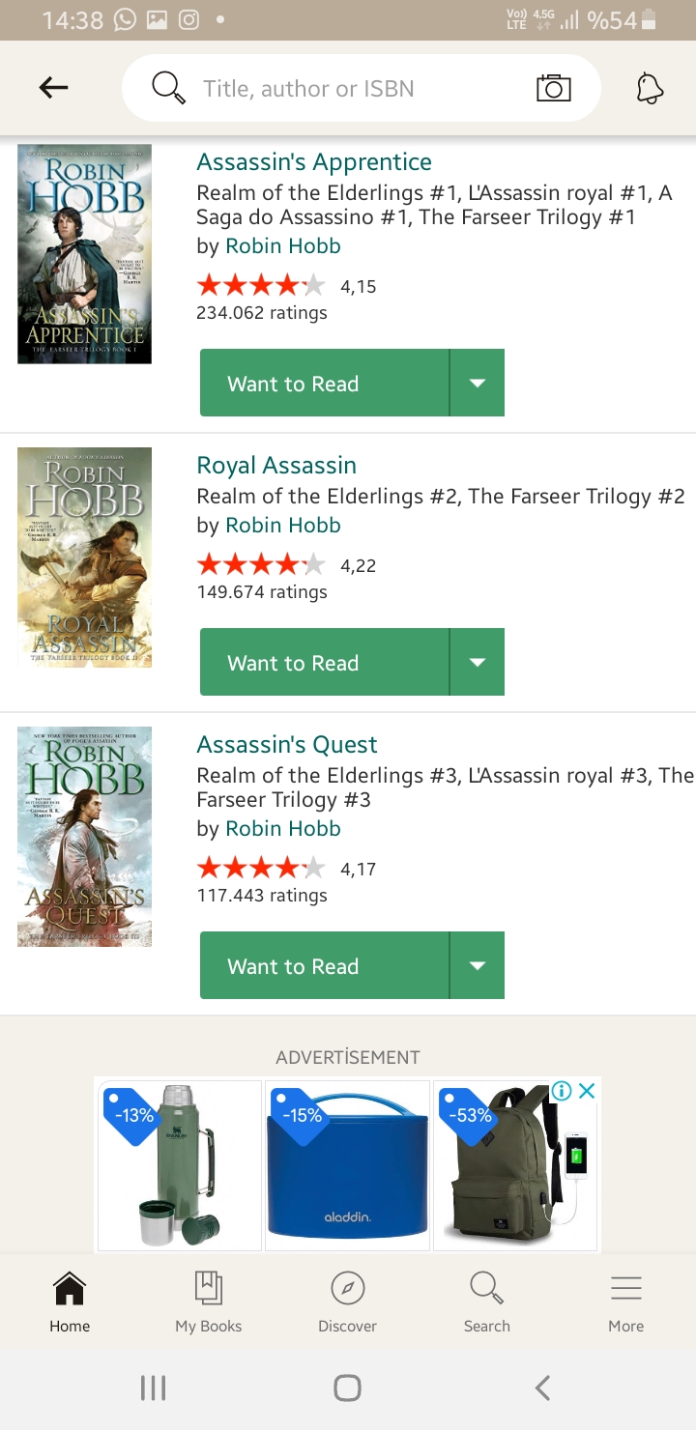Open the Search tab

pos(486,1301)
